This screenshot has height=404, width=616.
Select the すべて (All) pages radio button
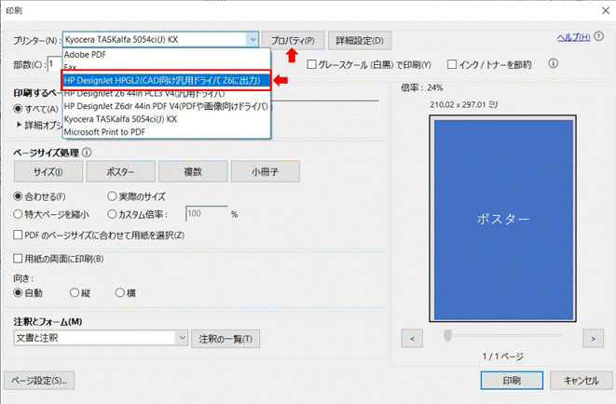(x=18, y=109)
